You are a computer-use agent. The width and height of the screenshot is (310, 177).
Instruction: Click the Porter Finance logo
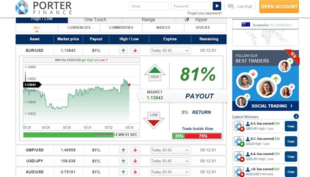click(44, 7)
